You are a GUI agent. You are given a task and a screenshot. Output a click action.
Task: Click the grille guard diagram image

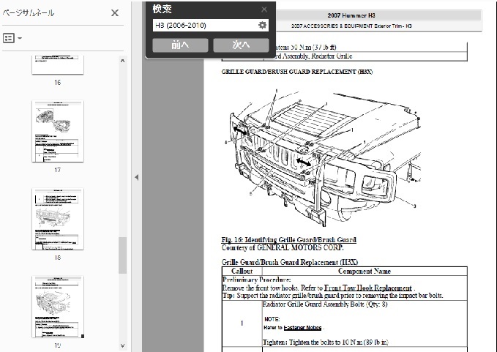click(x=323, y=157)
